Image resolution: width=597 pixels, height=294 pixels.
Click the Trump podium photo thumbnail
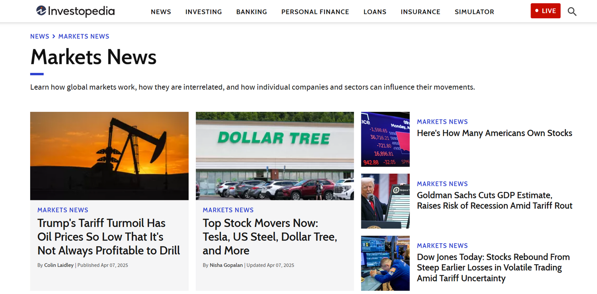385,201
